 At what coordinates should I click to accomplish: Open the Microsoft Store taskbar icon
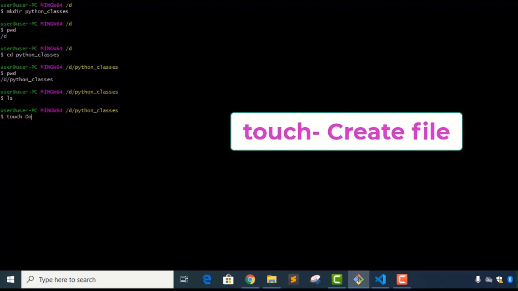point(228,280)
